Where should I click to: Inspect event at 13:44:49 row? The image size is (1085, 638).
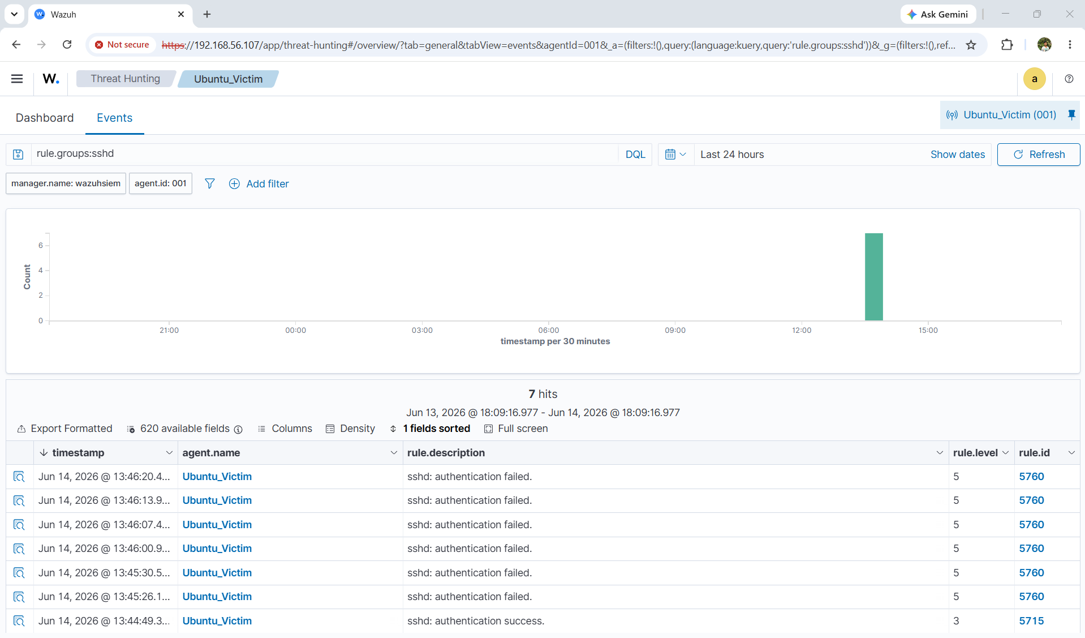point(19,621)
